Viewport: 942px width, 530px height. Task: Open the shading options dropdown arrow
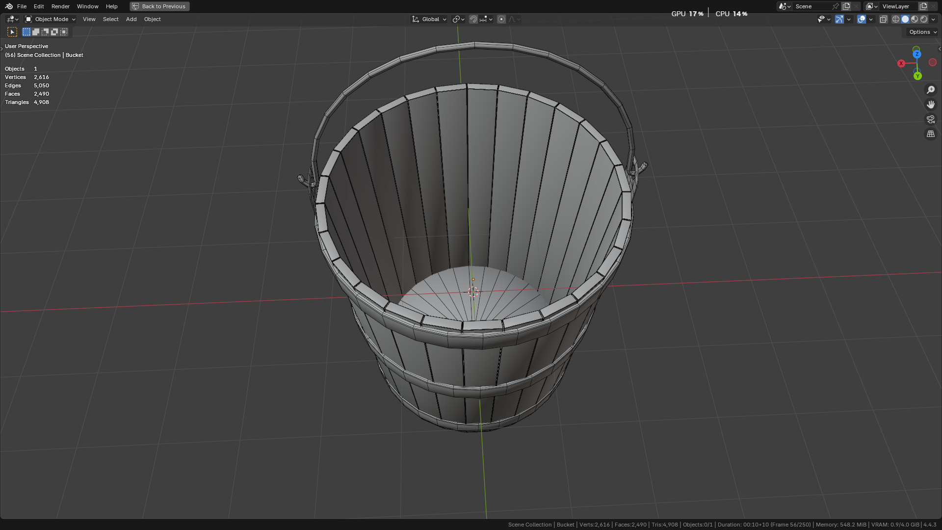pyautogui.click(x=933, y=19)
